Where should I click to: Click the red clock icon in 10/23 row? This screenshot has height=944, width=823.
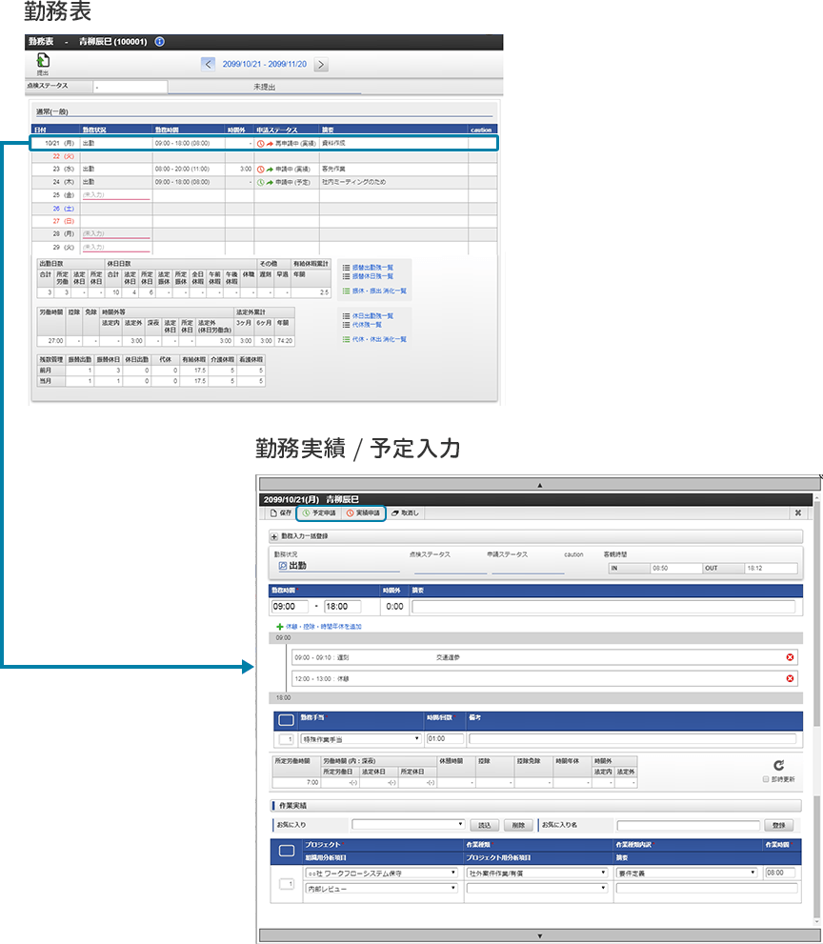[261, 170]
